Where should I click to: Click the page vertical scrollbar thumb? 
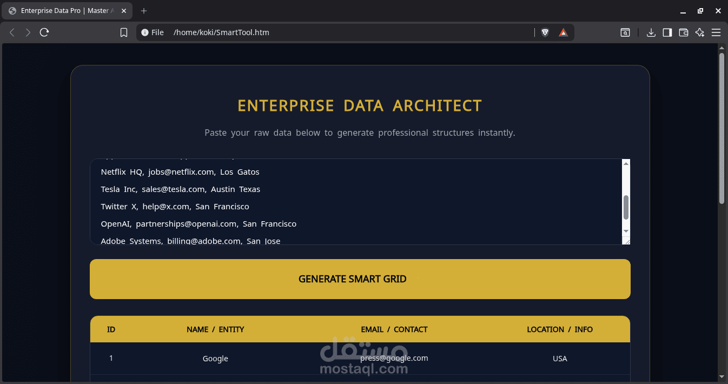(722, 128)
